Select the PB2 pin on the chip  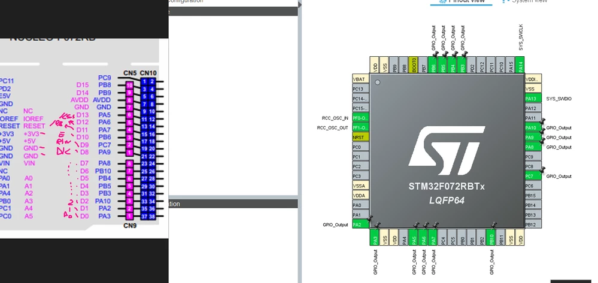tap(481, 237)
